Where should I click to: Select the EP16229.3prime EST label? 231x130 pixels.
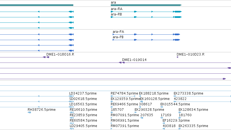[176, 121]
